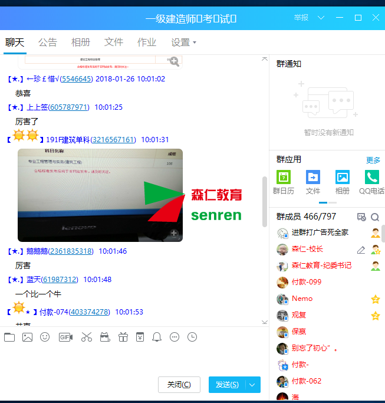Image resolution: width=385 pixels, height=403 pixels.
Task: Open the dropdown arrow next to 举报
Action: (321, 18)
